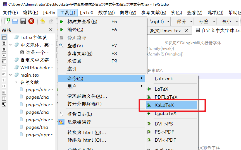Open the brackets symbols sidebar panel
This screenshot has width=241, height=150.
(4, 62)
